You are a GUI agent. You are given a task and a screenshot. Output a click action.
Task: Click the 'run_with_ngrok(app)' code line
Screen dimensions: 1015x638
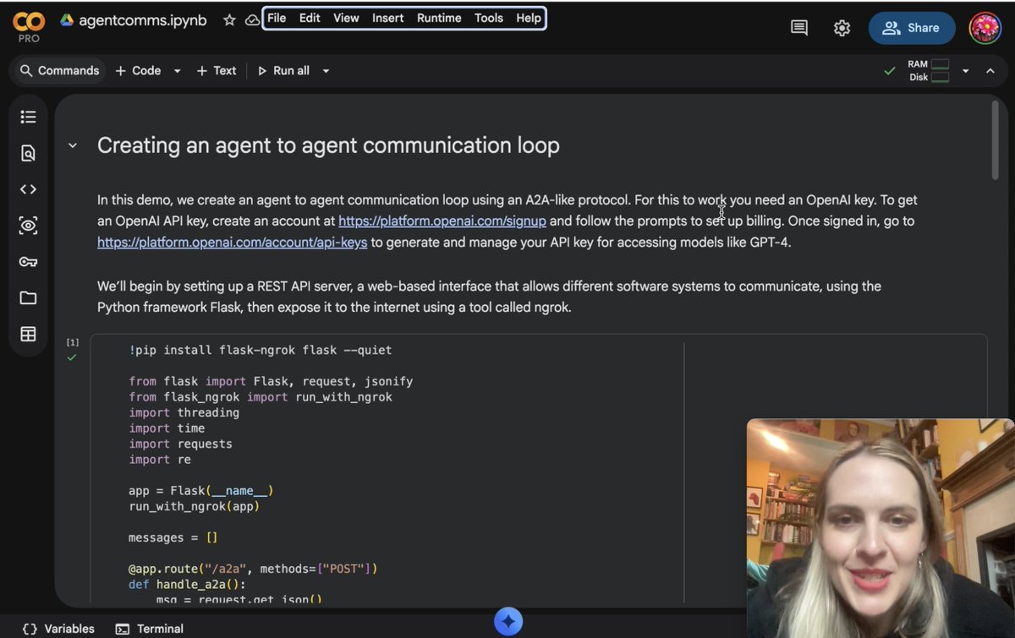(x=194, y=507)
